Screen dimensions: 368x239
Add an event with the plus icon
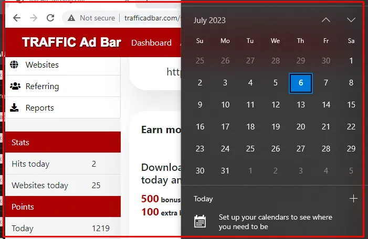coord(353,199)
